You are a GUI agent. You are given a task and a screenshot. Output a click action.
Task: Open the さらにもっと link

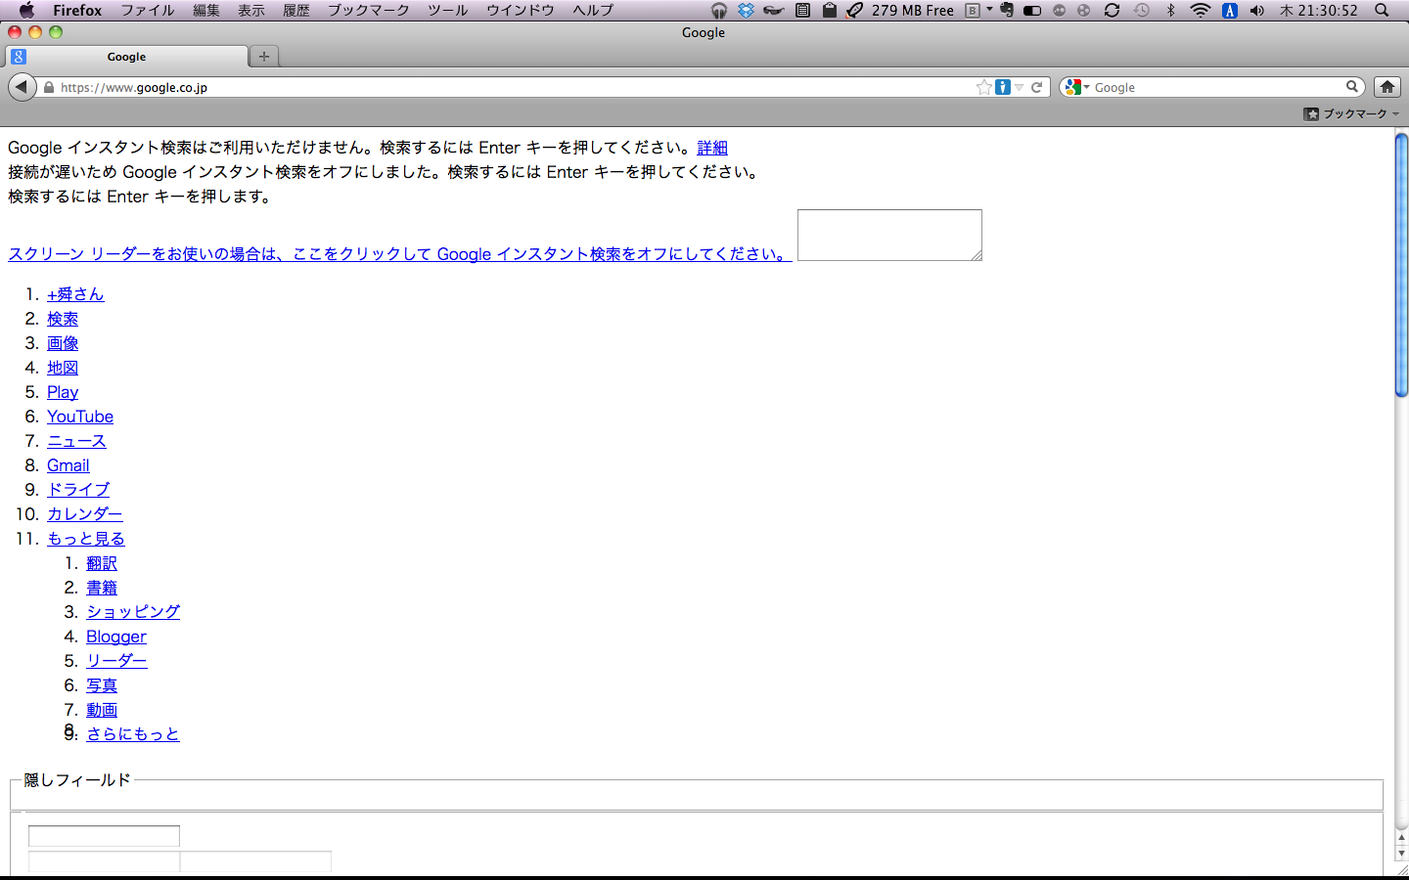point(133,734)
